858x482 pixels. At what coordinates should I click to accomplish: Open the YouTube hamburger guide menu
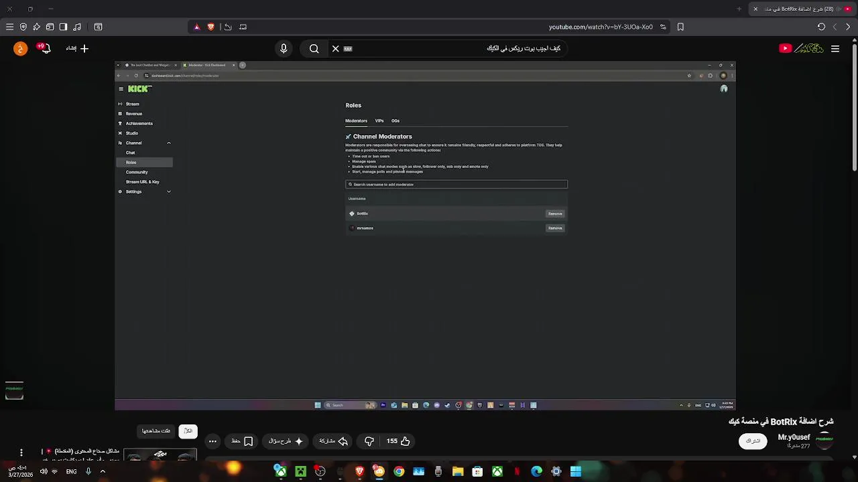click(x=835, y=48)
